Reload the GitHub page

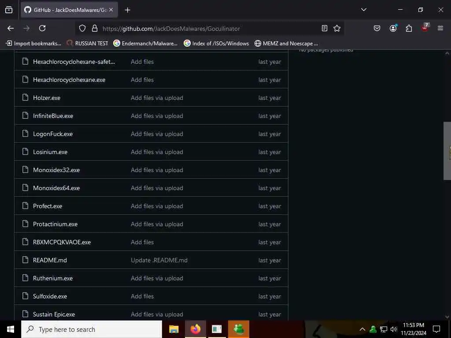coord(42,28)
